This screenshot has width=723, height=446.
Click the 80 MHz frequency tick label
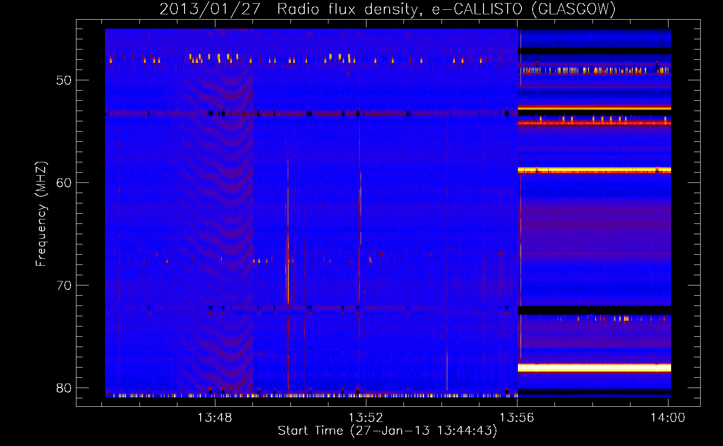(64, 388)
